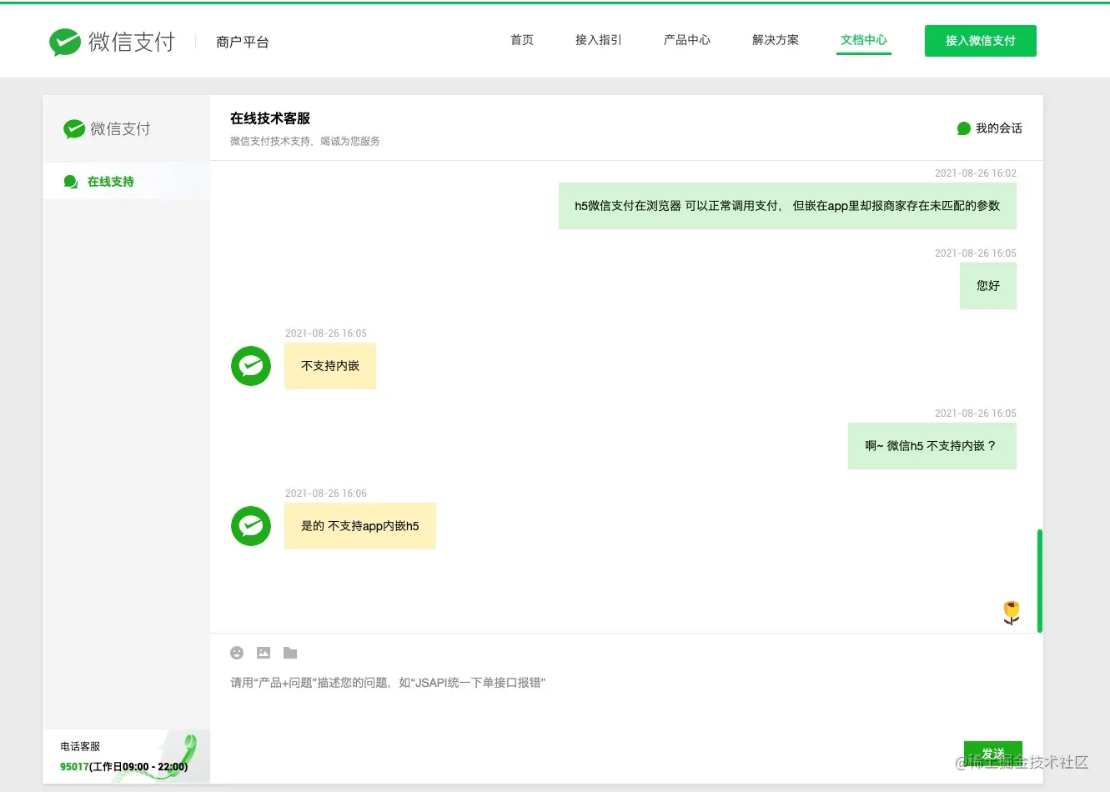Click the 在线支持 chat bubble icon
Viewport: 1110px width, 792px height.
(x=71, y=182)
